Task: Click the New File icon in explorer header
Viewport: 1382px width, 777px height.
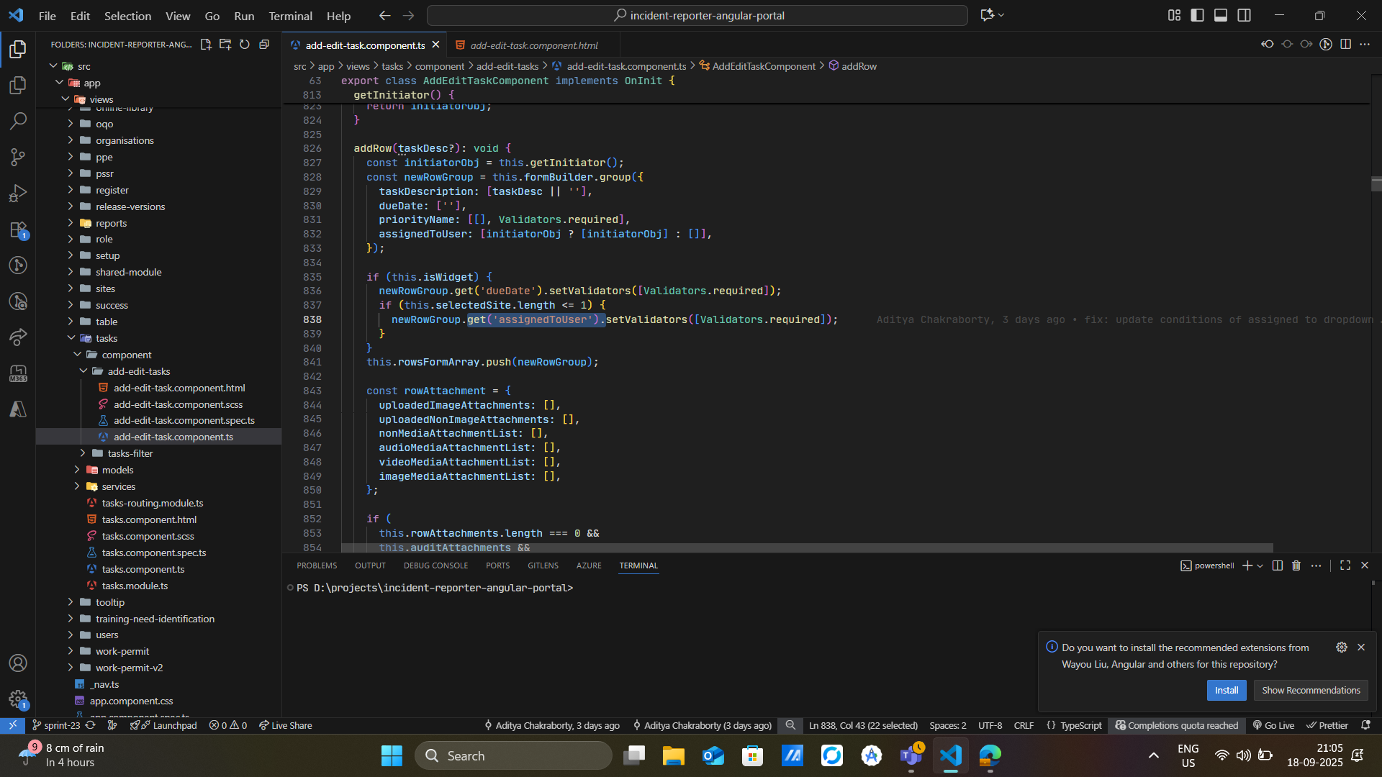Action: (x=206, y=45)
